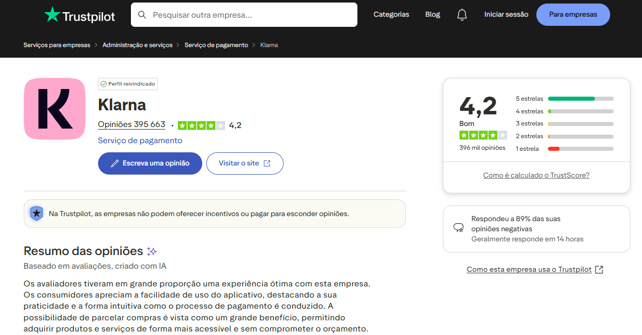Click Escreva uma opinião button
The image size is (642, 335).
click(x=150, y=163)
